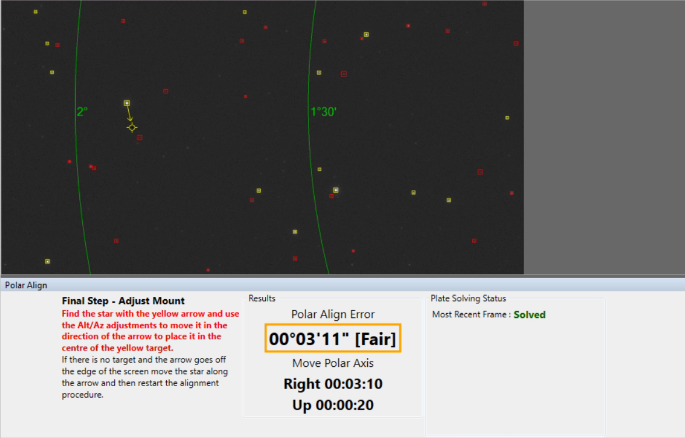
Task: Click the green Solved status text
Action: pos(529,314)
